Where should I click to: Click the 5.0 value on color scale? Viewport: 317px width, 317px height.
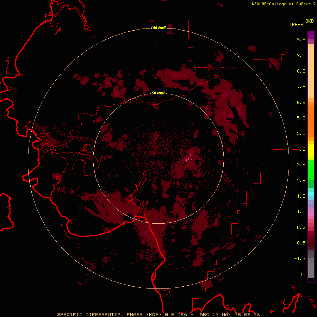click(301, 133)
